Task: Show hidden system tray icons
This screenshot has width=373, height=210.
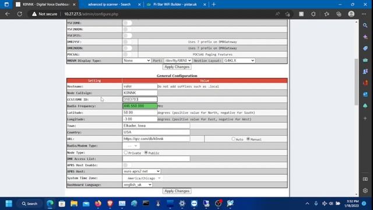Action: [x=307, y=204]
